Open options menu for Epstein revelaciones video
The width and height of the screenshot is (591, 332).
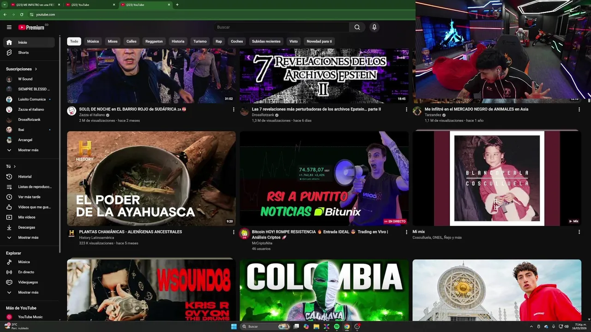point(406,110)
